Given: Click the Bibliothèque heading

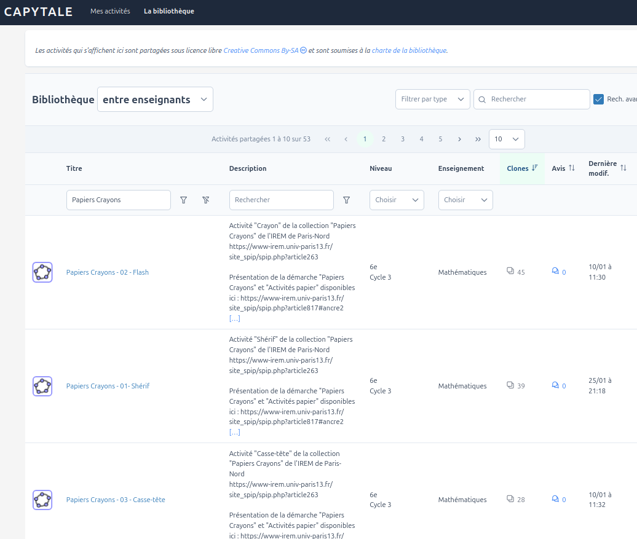Looking at the screenshot, I should 63,100.
